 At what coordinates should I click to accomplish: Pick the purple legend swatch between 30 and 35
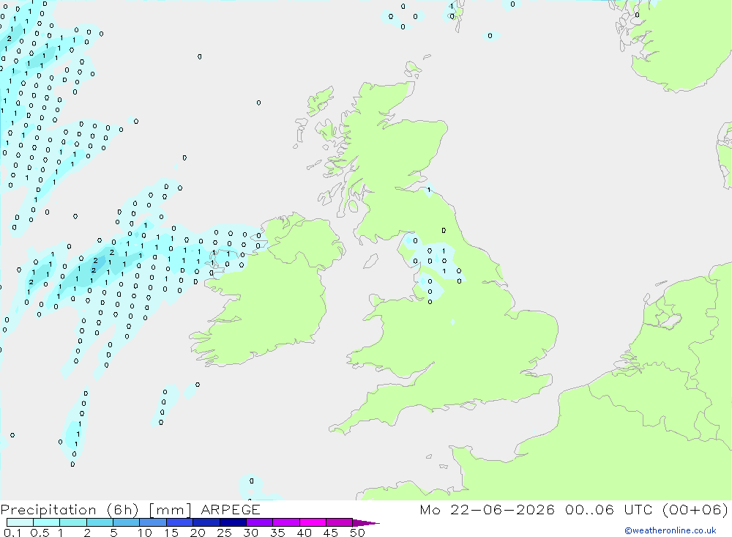[260, 522]
